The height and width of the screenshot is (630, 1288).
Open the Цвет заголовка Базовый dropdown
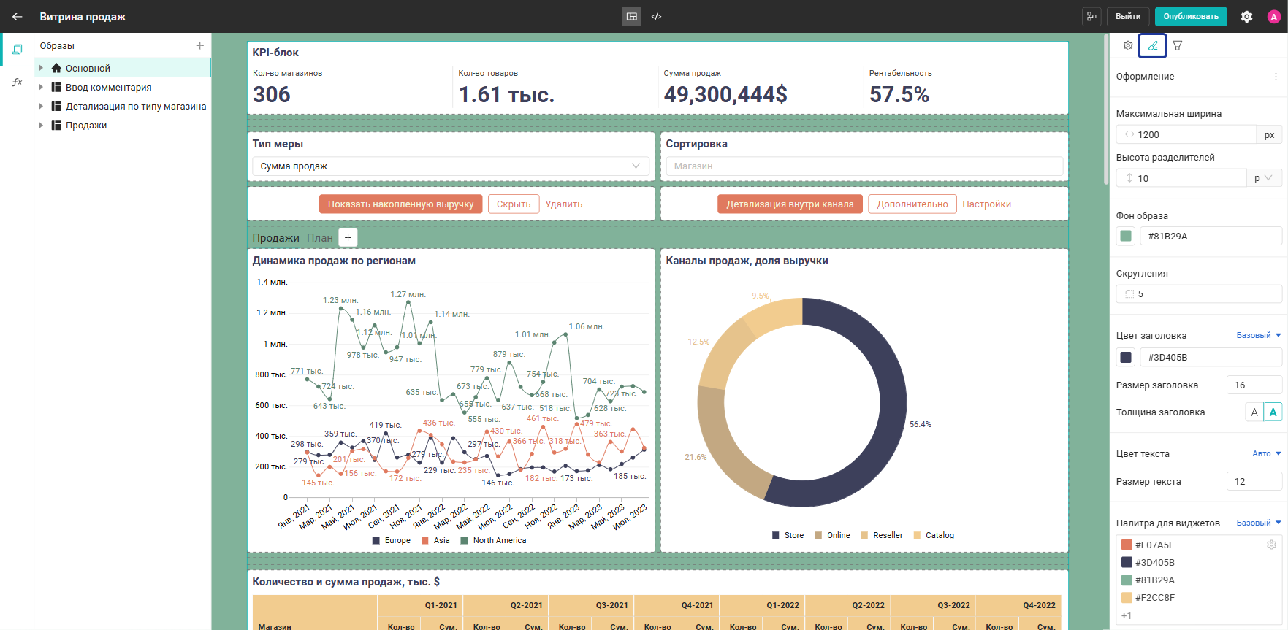click(x=1259, y=335)
